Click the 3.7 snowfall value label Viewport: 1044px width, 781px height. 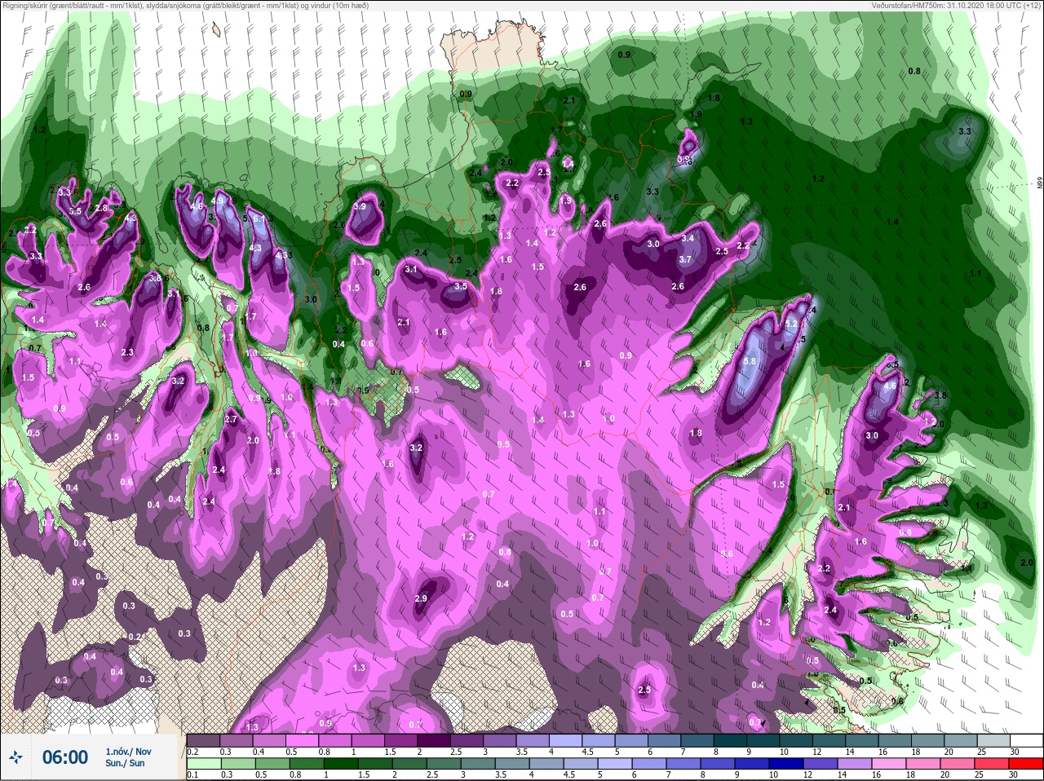point(685,260)
